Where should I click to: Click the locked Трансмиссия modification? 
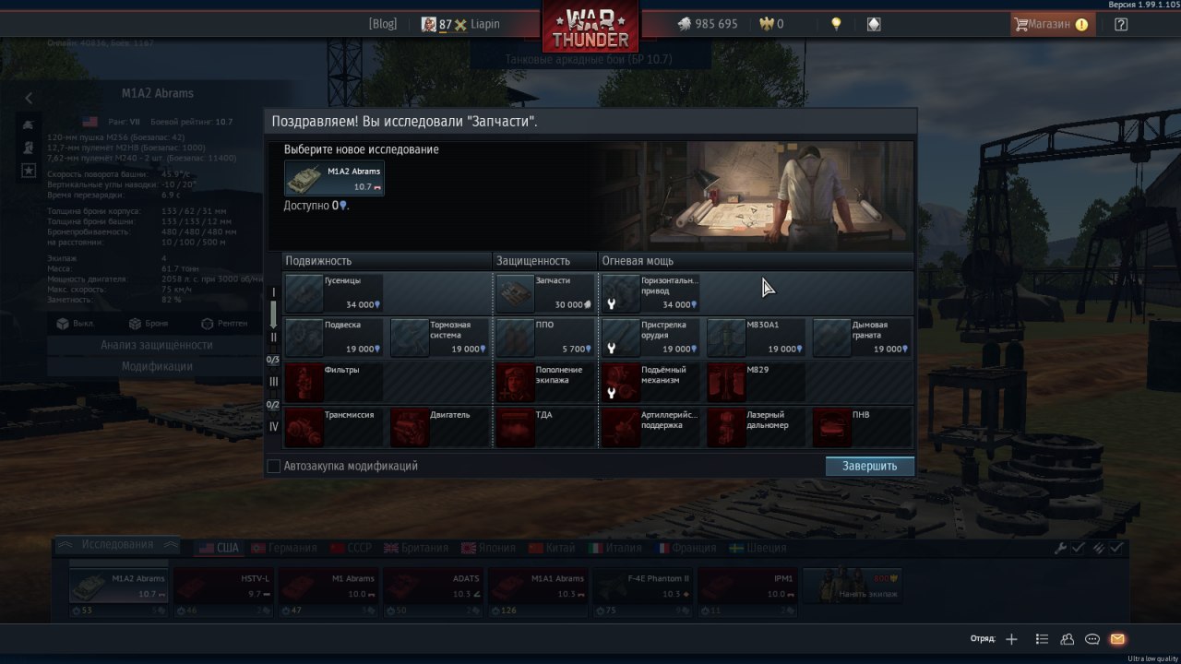tap(333, 427)
